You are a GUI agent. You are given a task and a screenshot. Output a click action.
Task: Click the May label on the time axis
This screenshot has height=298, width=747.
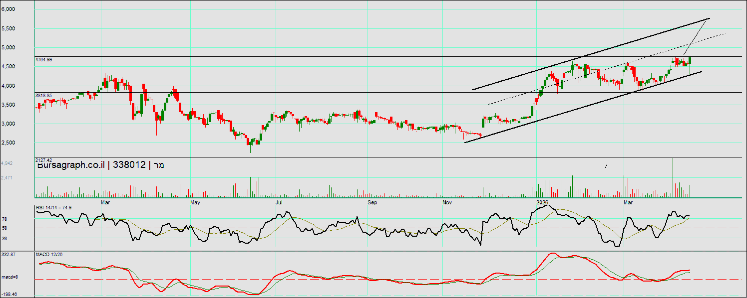pos(195,202)
